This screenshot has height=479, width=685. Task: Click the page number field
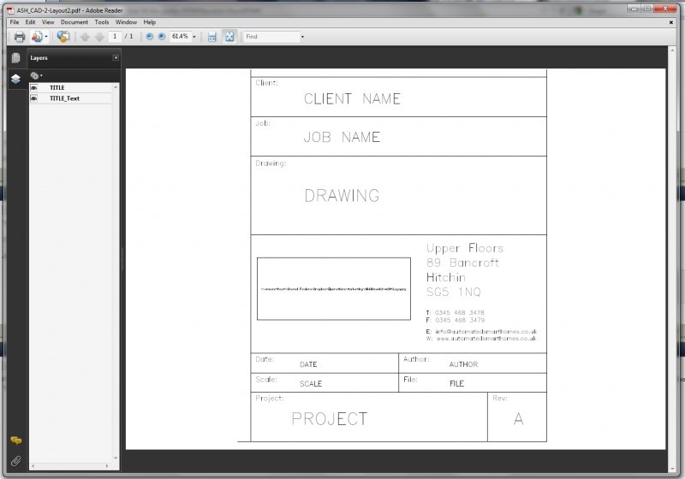115,36
